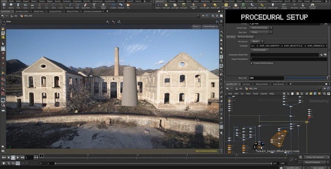331x169 pixels.
Task: Choose the Font shelf tool
Action: pos(94,6)
